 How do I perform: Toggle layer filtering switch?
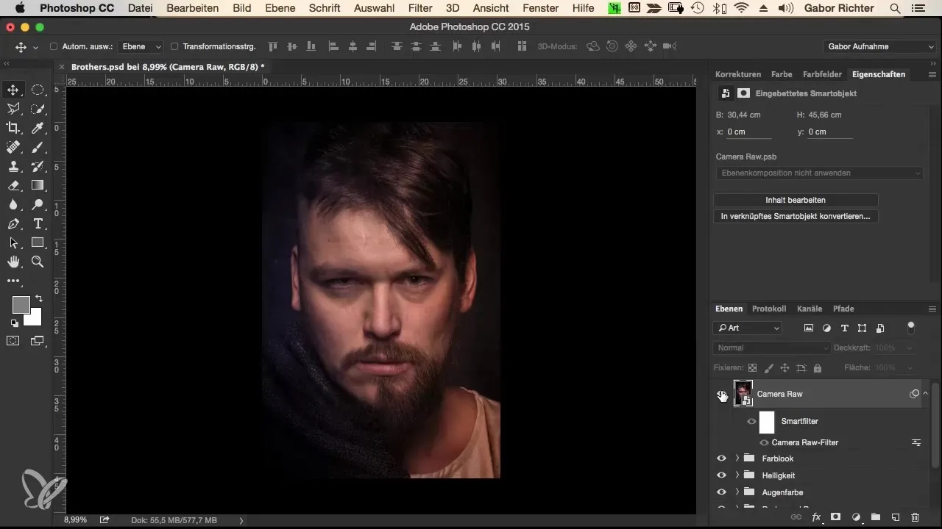911,326
